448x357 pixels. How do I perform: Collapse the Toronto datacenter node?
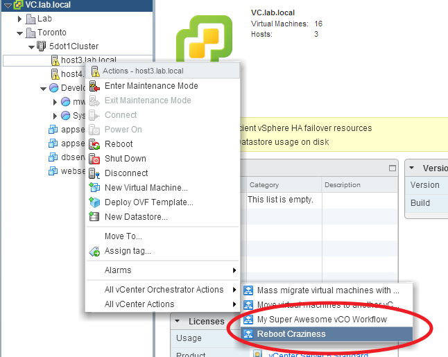19,33
